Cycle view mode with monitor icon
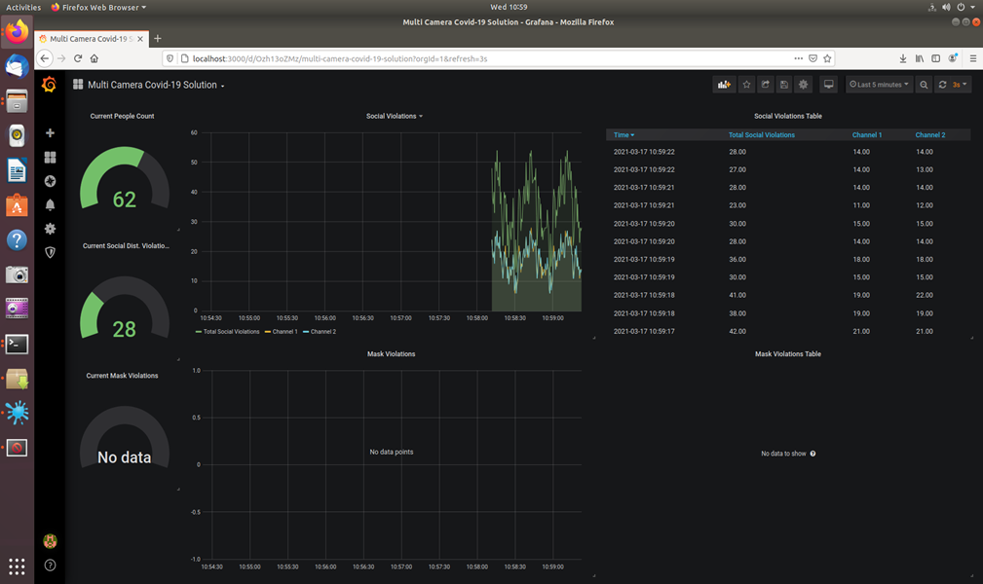 829,85
